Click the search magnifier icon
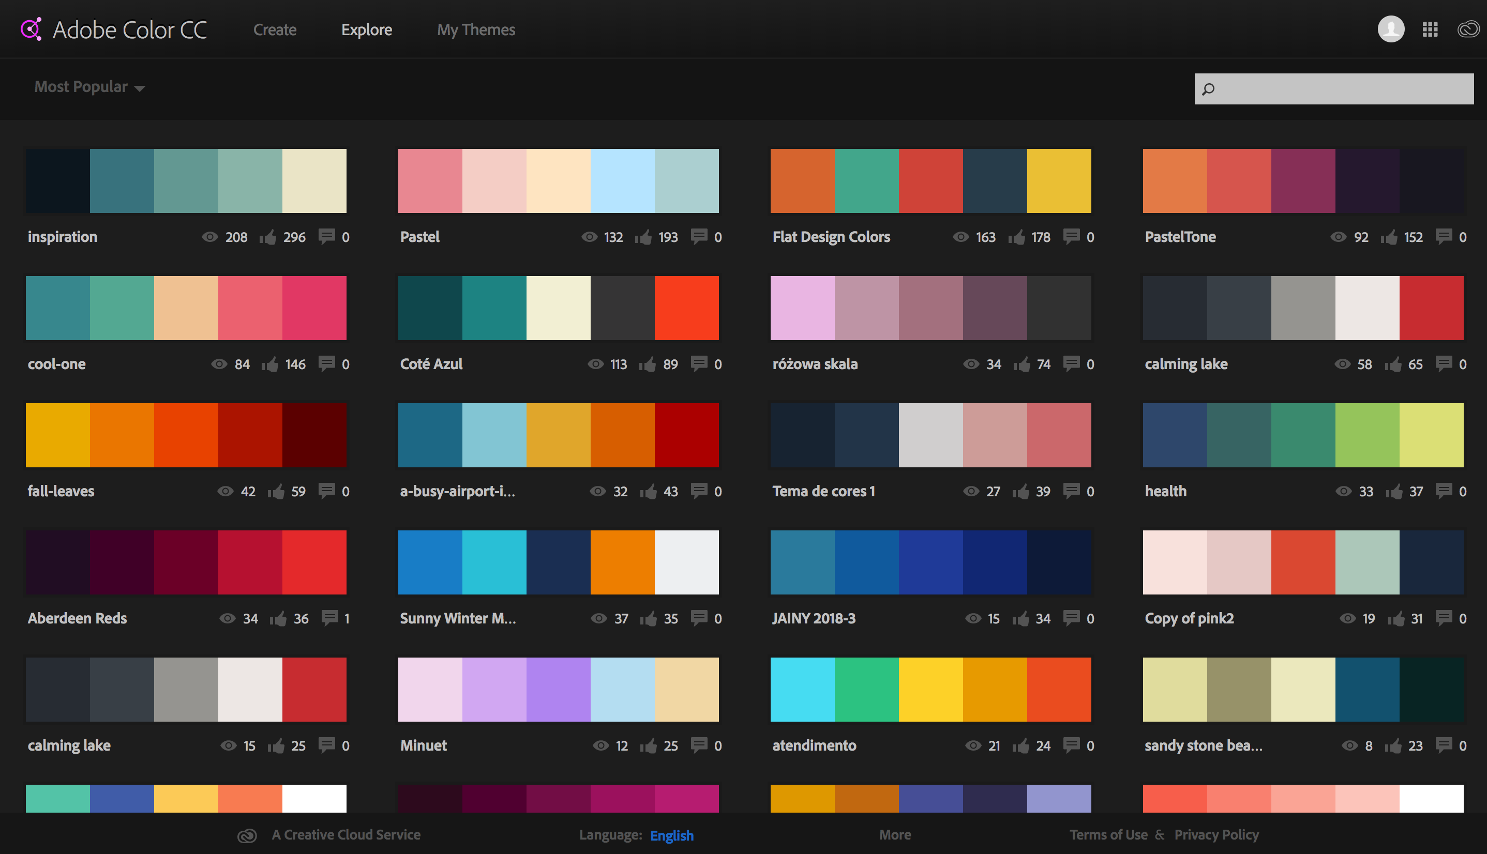Image resolution: width=1487 pixels, height=854 pixels. pyautogui.click(x=1208, y=89)
